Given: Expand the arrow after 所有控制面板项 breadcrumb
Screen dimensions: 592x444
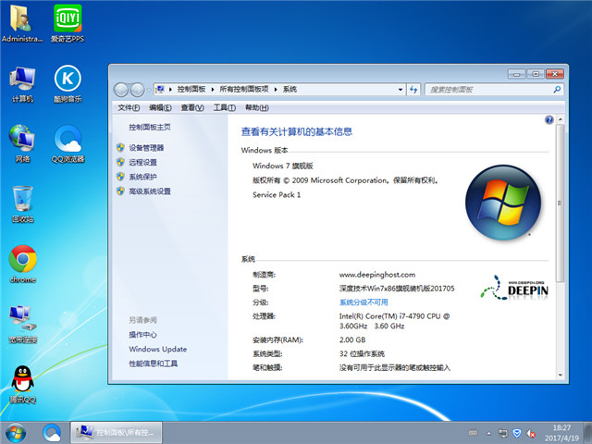Looking at the screenshot, I should coord(276,90).
